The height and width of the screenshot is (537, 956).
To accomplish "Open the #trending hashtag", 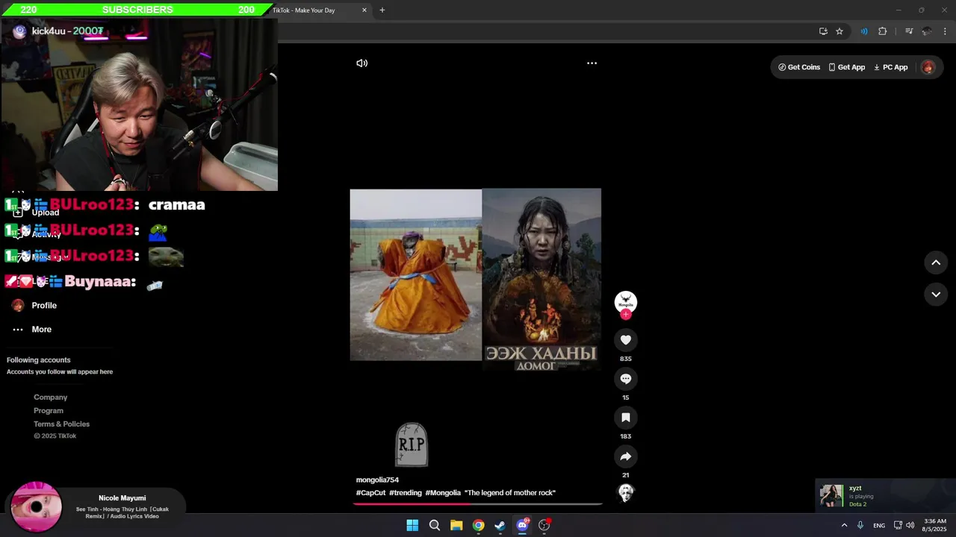I will click(406, 493).
